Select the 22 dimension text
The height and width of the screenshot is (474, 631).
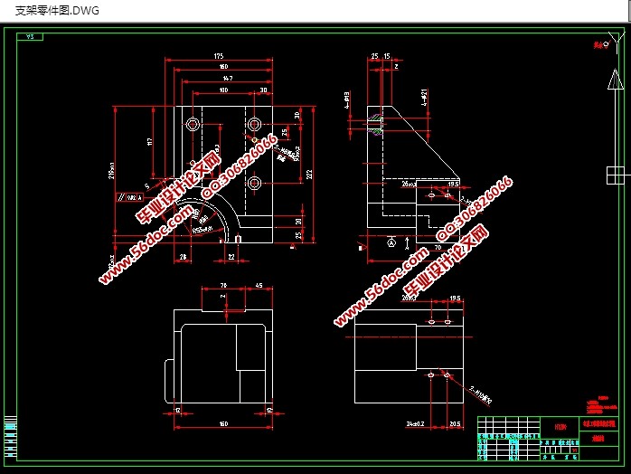[x=231, y=257]
